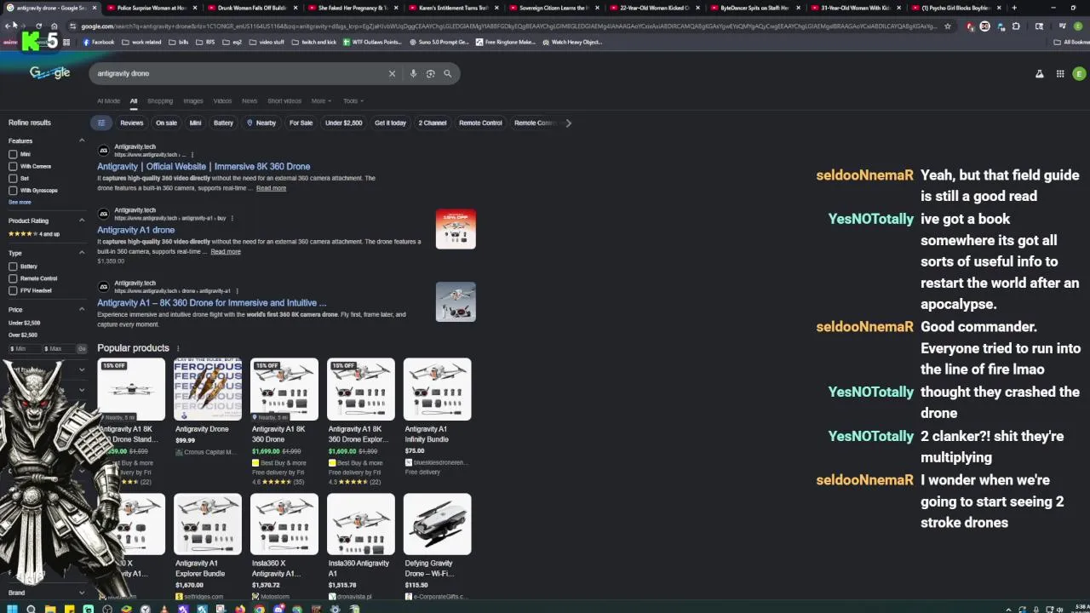The width and height of the screenshot is (1090, 613).
Task: Click the antigravity drone search input
Action: tap(238, 73)
